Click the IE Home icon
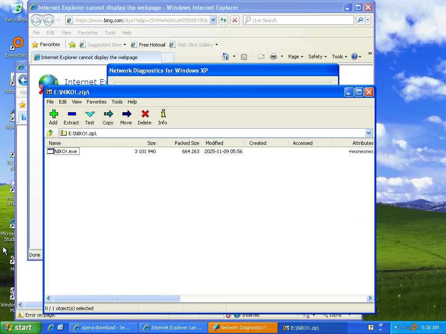 [226, 57]
